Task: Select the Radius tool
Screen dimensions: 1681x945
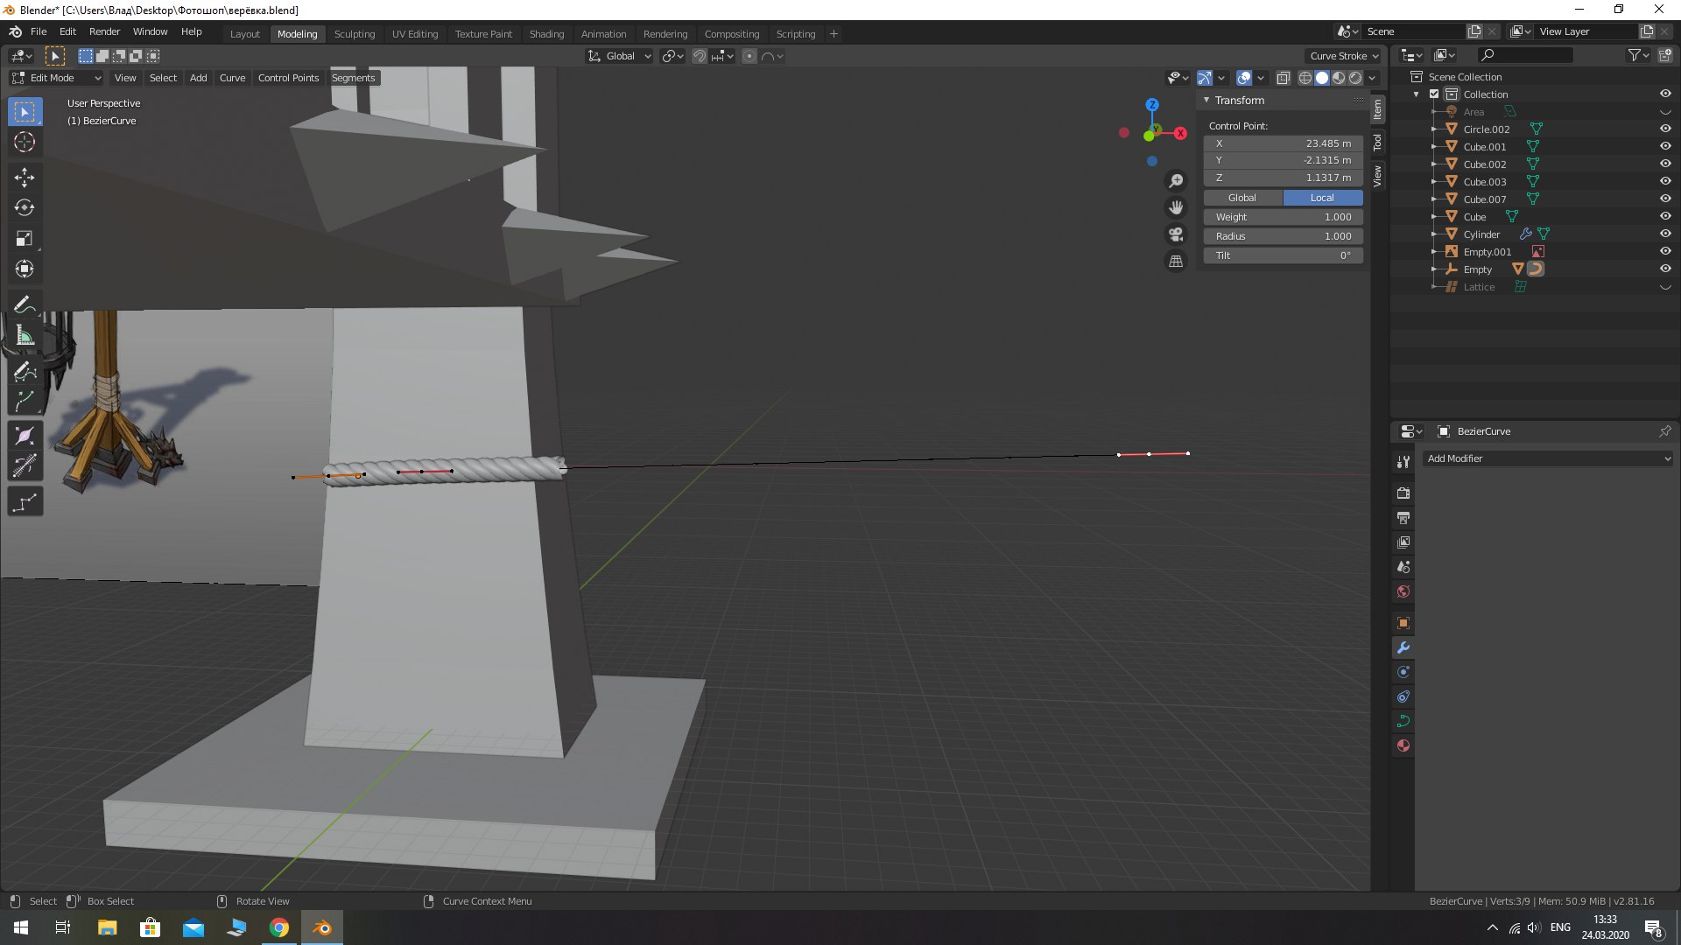Action: [x=25, y=436]
